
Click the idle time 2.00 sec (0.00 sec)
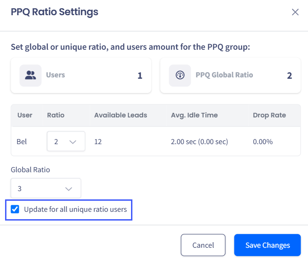click(200, 142)
